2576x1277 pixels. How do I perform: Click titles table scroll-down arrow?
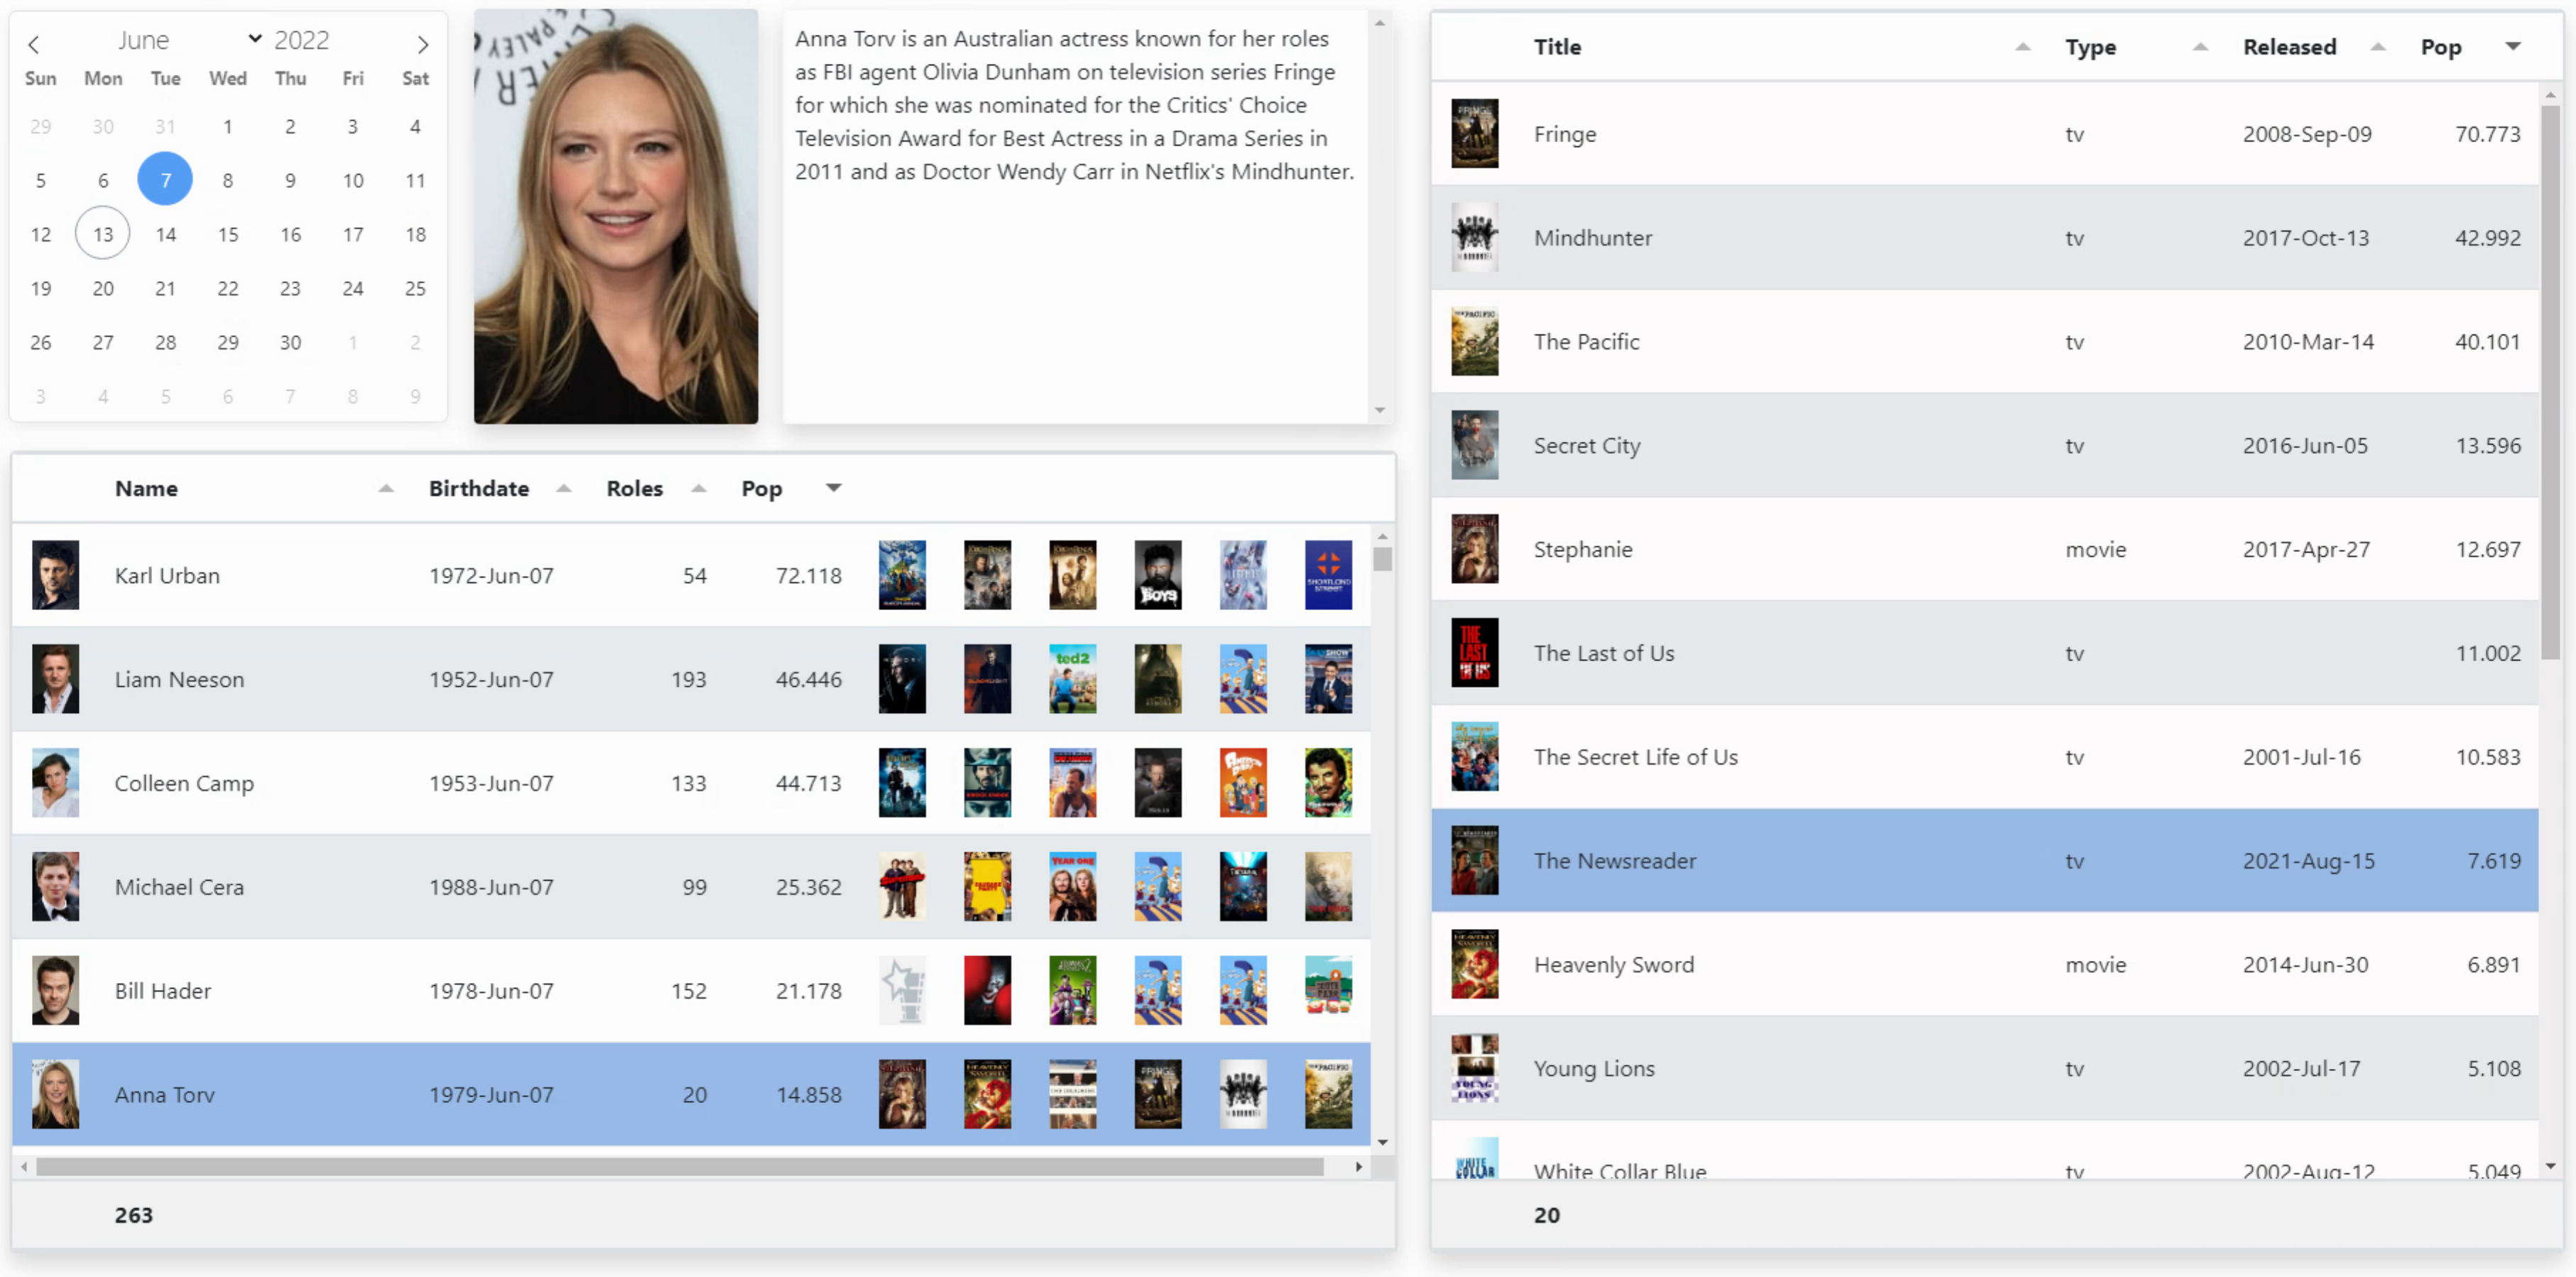2550,1166
